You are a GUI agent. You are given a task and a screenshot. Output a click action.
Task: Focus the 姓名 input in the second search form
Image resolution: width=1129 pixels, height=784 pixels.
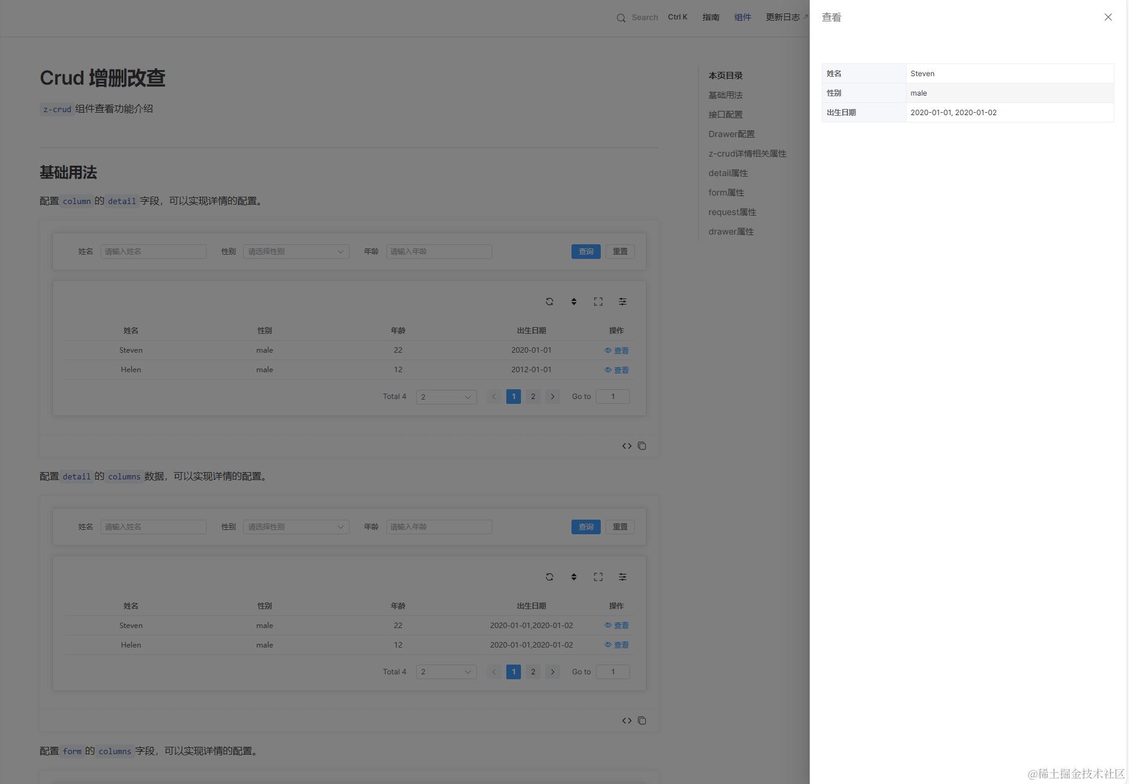[154, 527]
